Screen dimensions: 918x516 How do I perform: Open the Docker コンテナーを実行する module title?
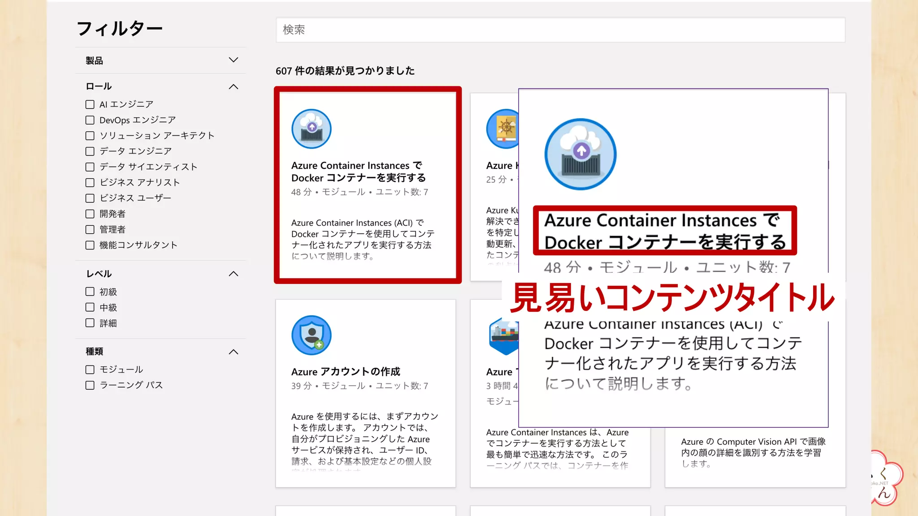coord(359,172)
